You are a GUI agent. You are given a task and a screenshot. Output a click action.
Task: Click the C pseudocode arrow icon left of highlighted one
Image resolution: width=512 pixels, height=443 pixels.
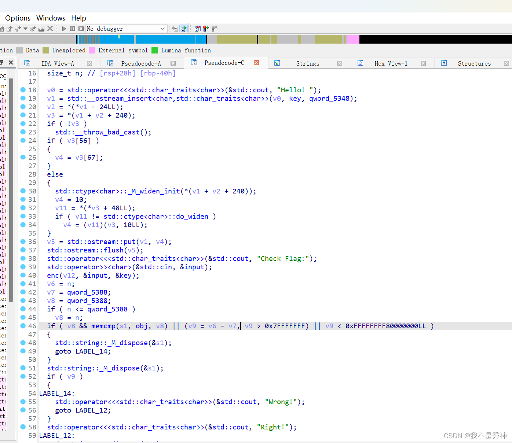[x=175, y=29]
